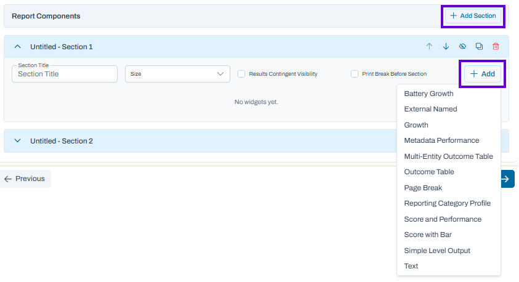
Task: Pick the Growth menu entry
Action: (x=448, y=125)
